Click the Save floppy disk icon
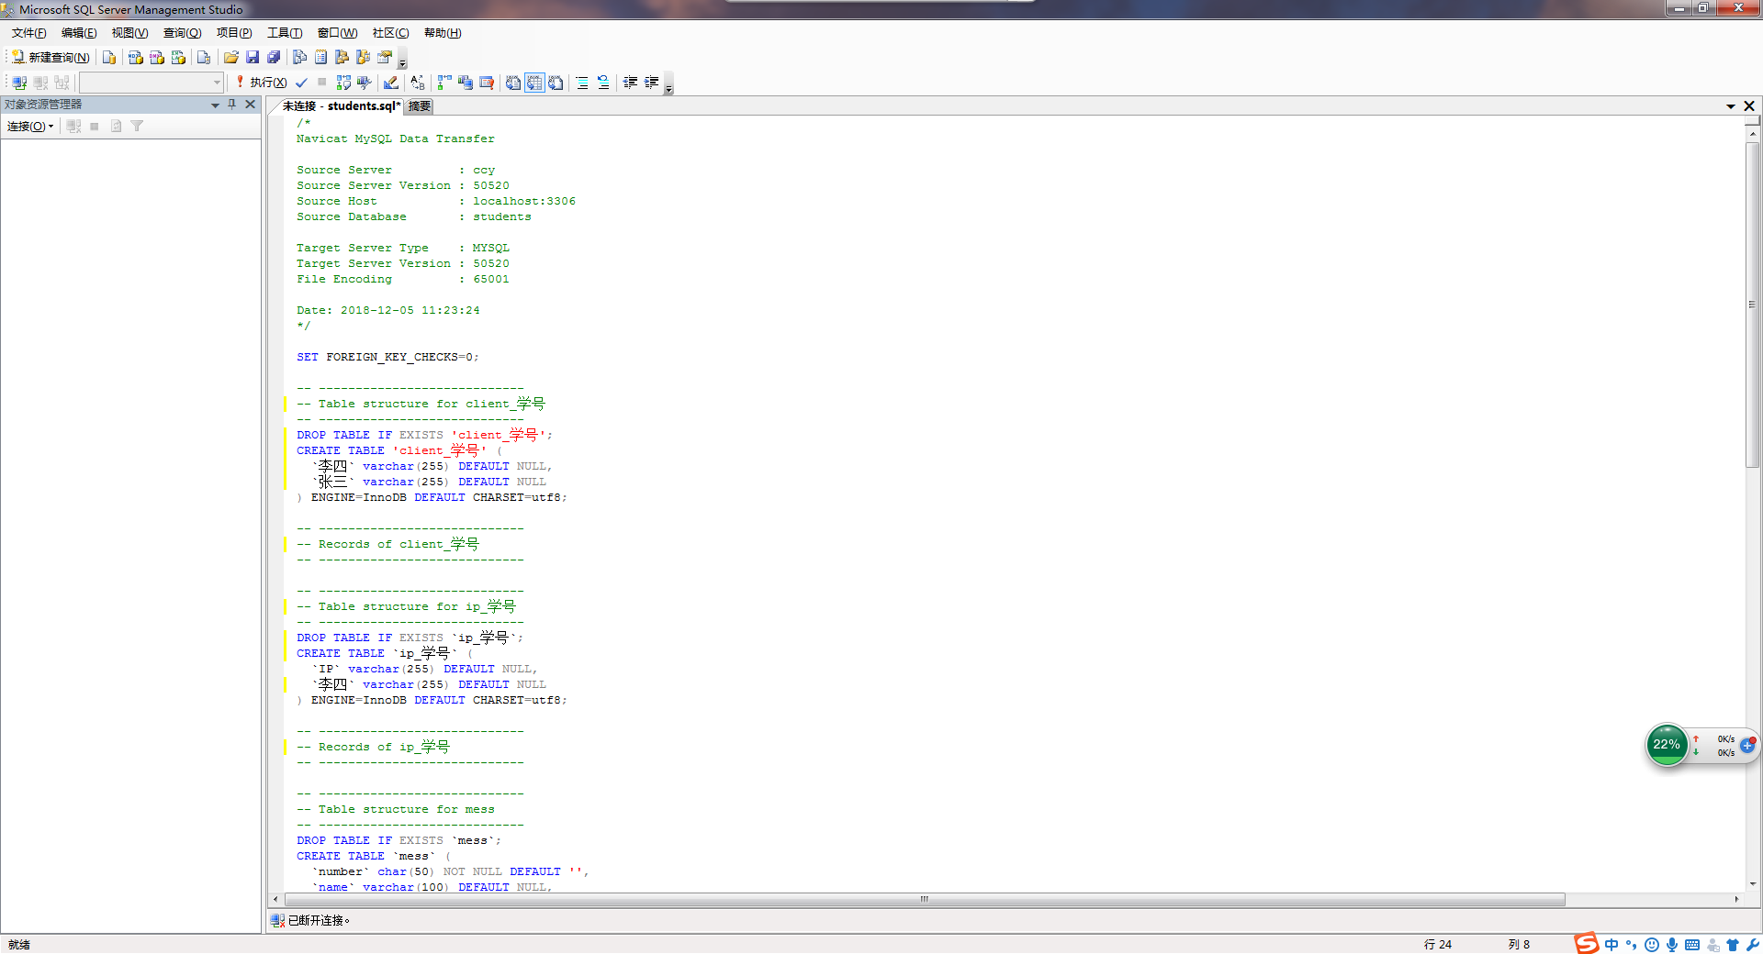The width and height of the screenshot is (1763, 954). point(253,57)
